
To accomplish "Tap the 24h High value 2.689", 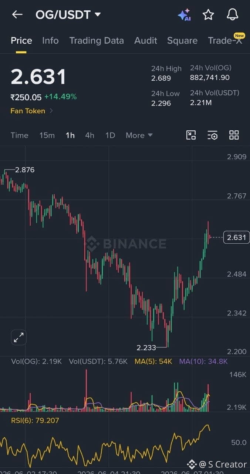I will [x=161, y=78].
